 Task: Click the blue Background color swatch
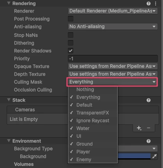point(134,156)
